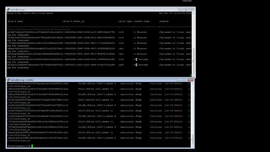This screenshot has height=152, width=270.
Task: Click the scroll-up arrow in the malfiles window
Action: [x=192, y=84]
